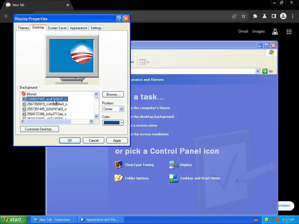Open the Position dropdown set to Center

click(x=113, y=109)
